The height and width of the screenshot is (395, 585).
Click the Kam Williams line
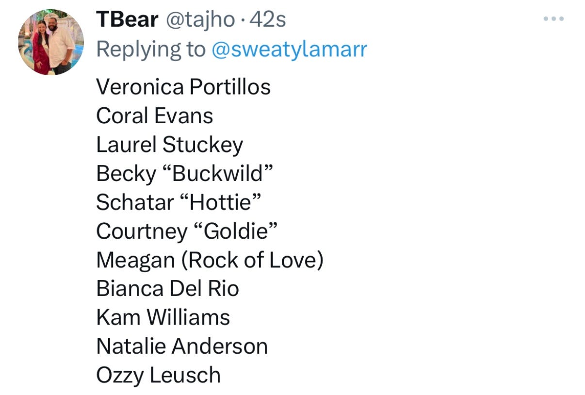163,317
